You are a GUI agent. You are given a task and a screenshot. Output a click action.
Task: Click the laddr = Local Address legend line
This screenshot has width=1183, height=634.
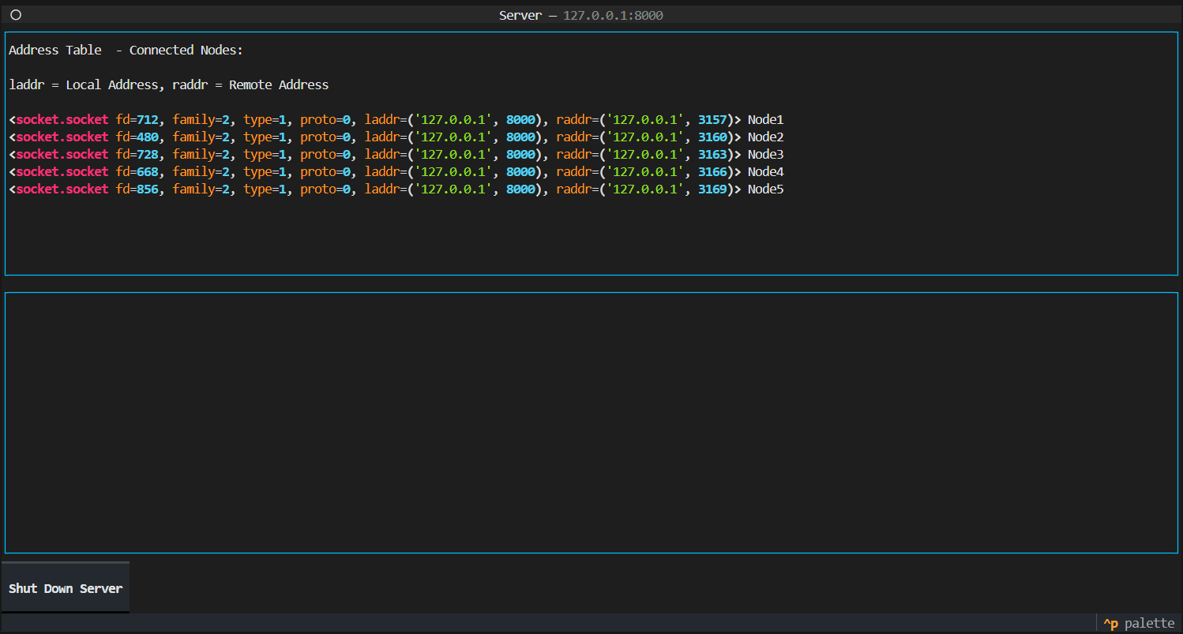[x=169, y=84]
